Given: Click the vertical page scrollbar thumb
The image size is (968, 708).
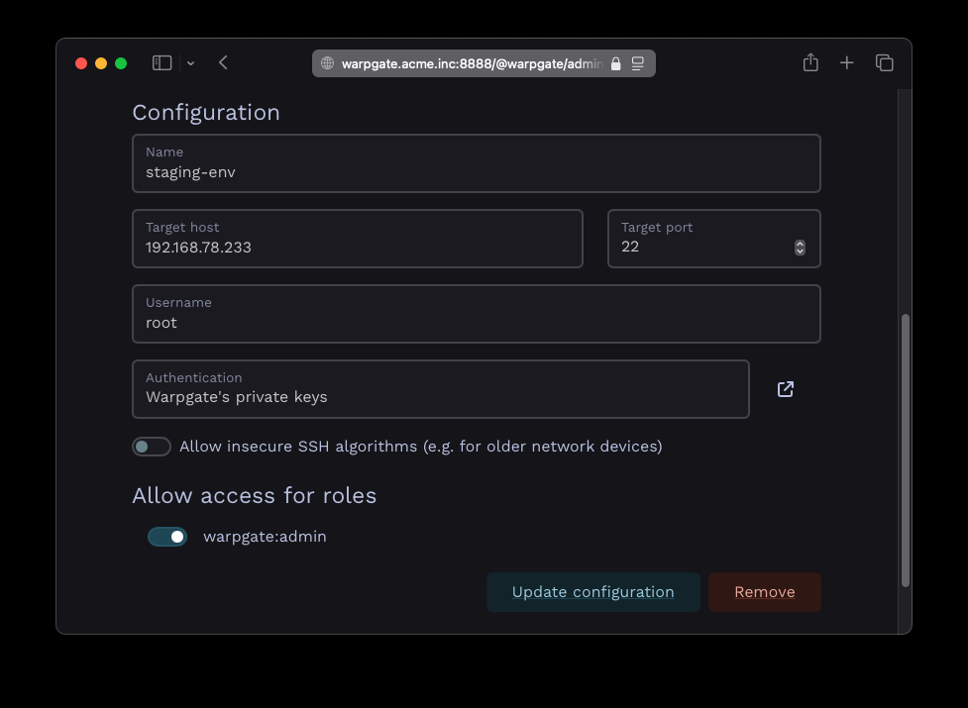Looking at the screenshot, I should [x=905, y=451].
